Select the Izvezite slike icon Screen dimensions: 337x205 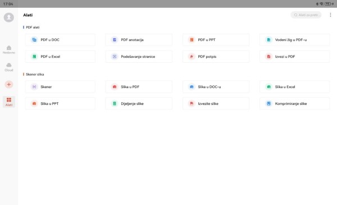click(192, 103)
